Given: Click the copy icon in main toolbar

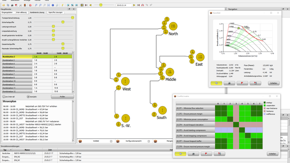Looking at the screenshot, I should [8, 5].
